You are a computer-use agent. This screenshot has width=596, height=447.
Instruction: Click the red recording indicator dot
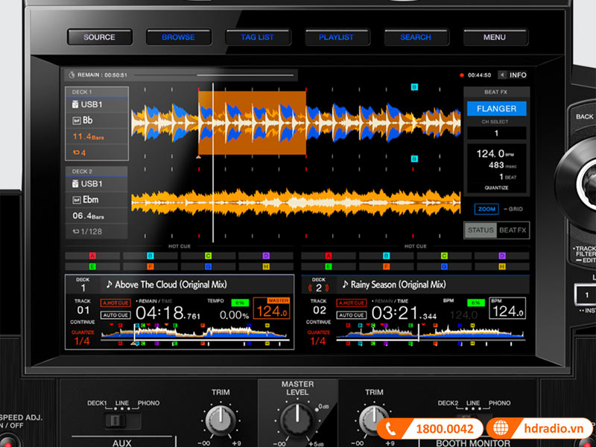(x=461, y=75)
